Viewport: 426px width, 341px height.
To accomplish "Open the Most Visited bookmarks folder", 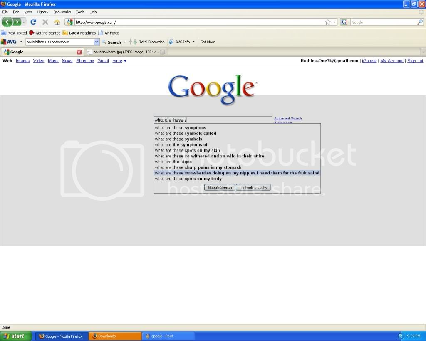I will (x=14, y=33).
